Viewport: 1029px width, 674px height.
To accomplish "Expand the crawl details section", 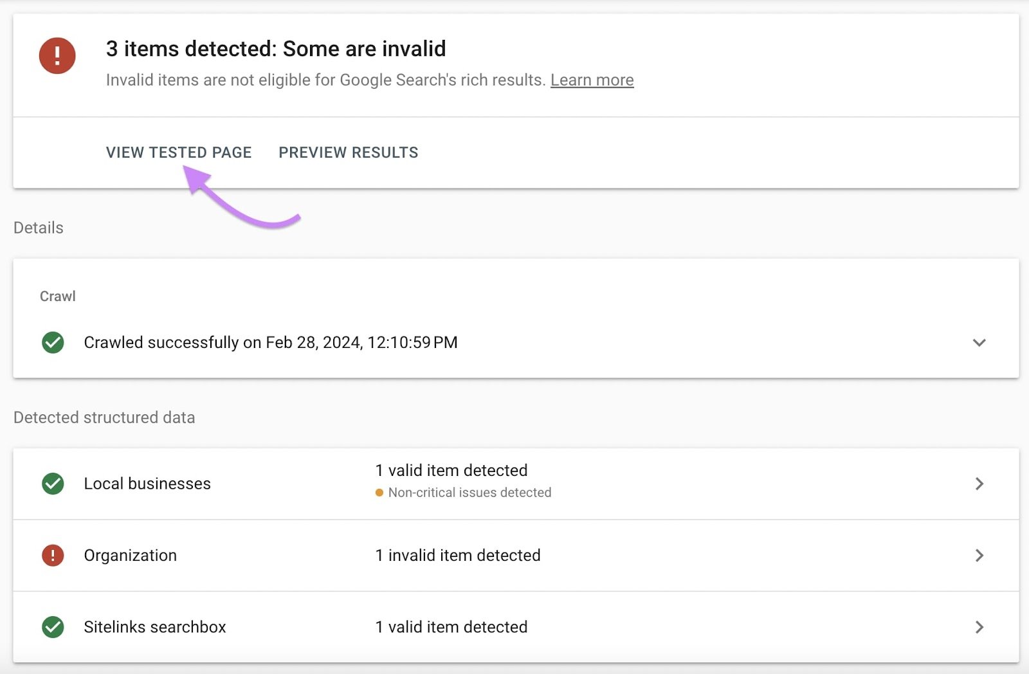I will point(978,342).
